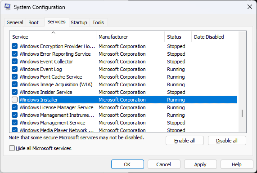Open the Tools tab
Viewport: 257px width, 173px height.
[98, 22]
